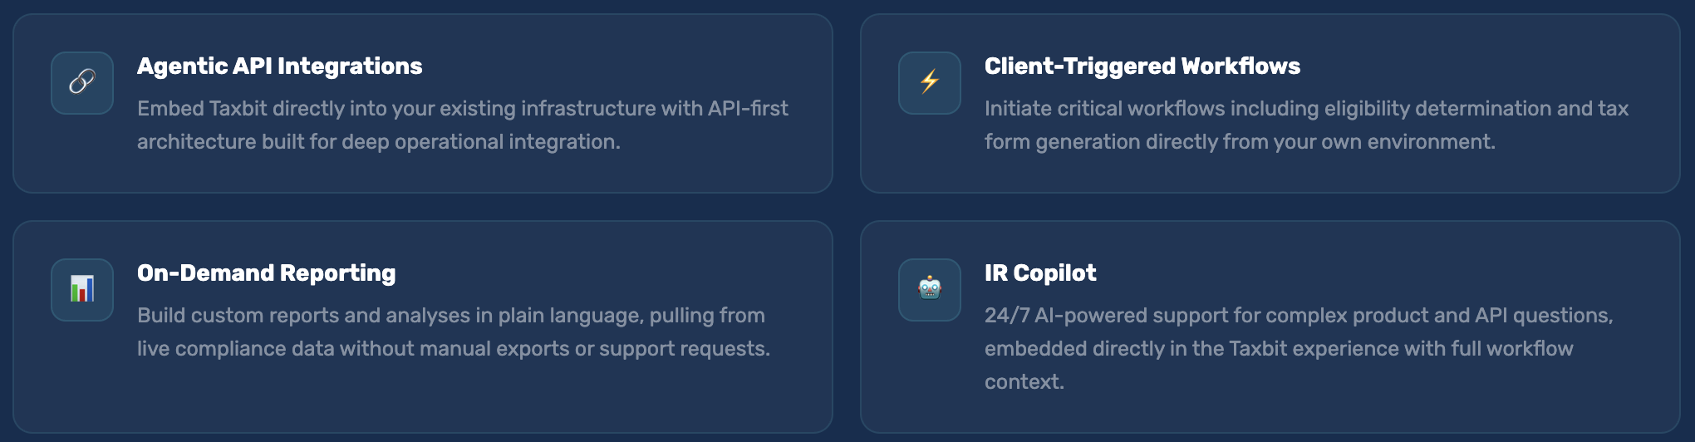The image size is (1695, 442).
Task: Select the On-Demand Reporting title
Action: 266,273
